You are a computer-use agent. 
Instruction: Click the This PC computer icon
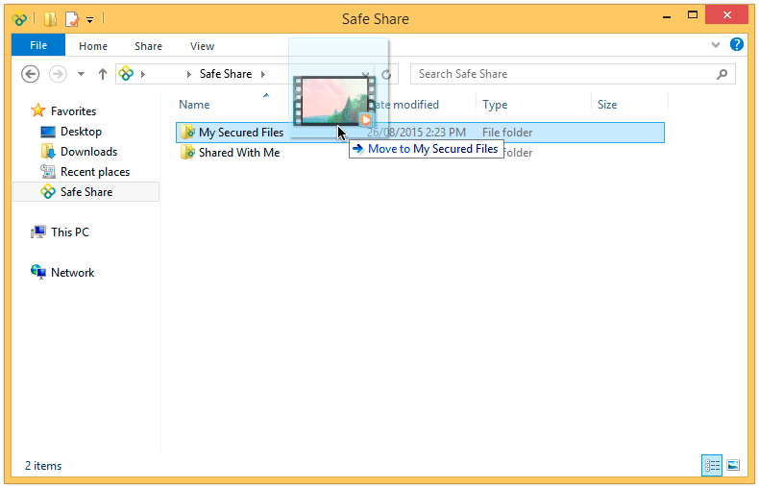[37, 232]
